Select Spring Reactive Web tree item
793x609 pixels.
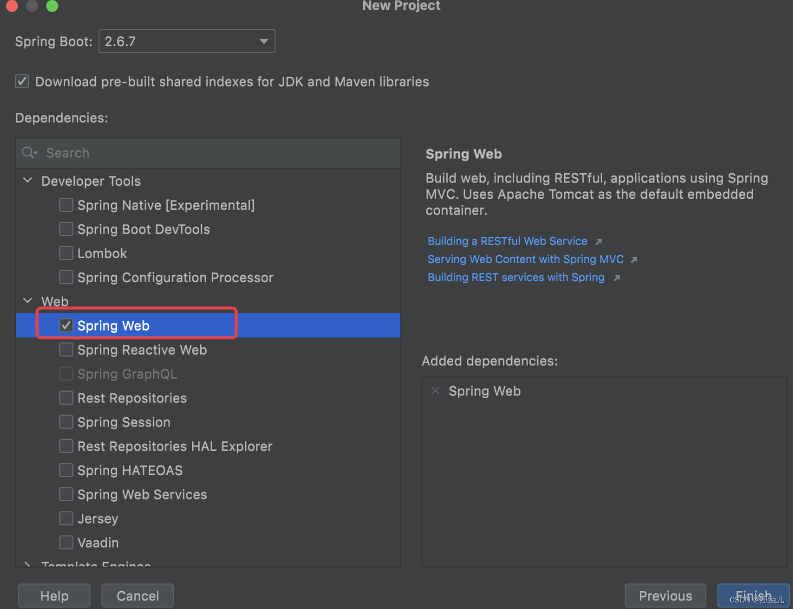point(208,350)
